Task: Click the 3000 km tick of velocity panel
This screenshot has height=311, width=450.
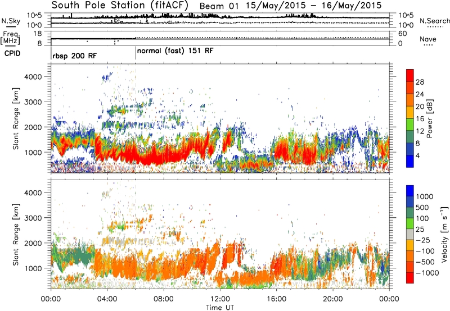Action: 33,218
